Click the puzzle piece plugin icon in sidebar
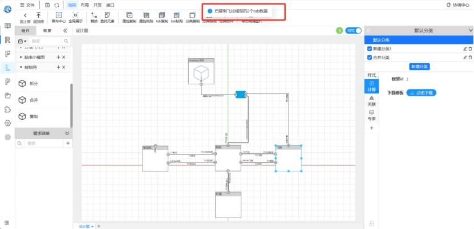The height and width of the screenshot is (229, 474). tap(7, 109)
